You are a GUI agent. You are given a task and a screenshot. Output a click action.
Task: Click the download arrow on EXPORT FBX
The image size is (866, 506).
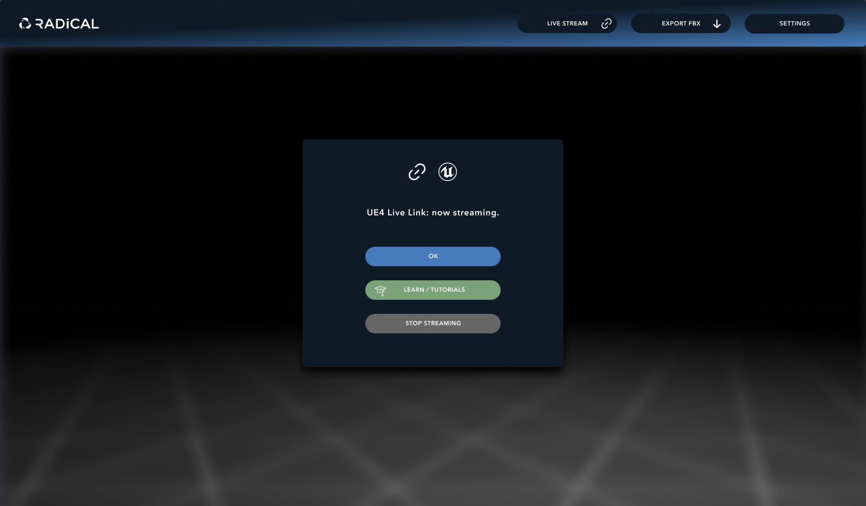(717, 24)
